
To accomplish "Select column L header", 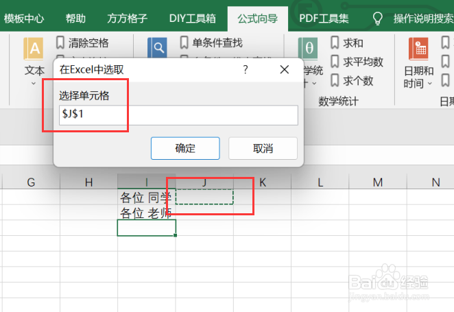I will coord(320,182).
